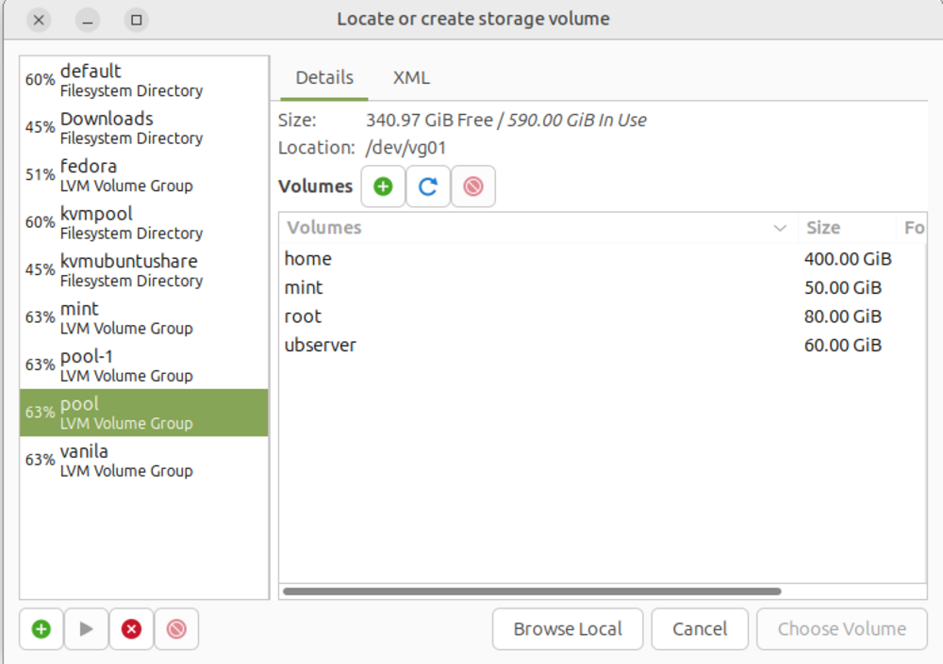Switch to the XML tab
Screen dimensions: 943x664
(411, 78)
